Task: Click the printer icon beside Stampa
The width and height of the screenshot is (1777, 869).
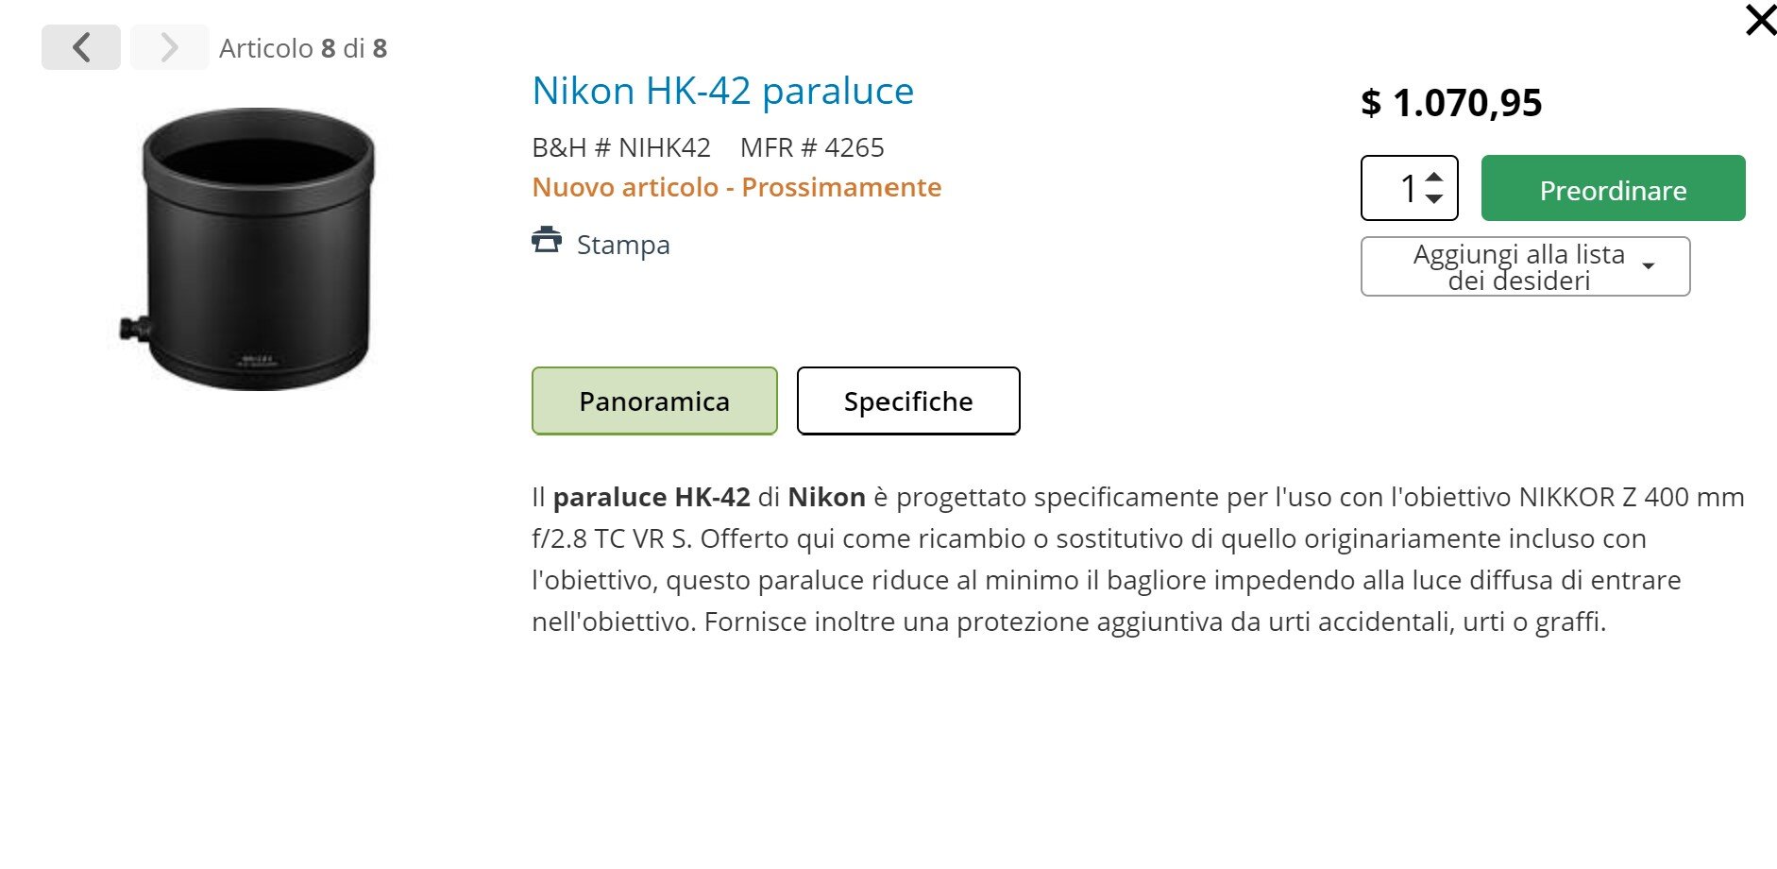Action: (547, 241)
